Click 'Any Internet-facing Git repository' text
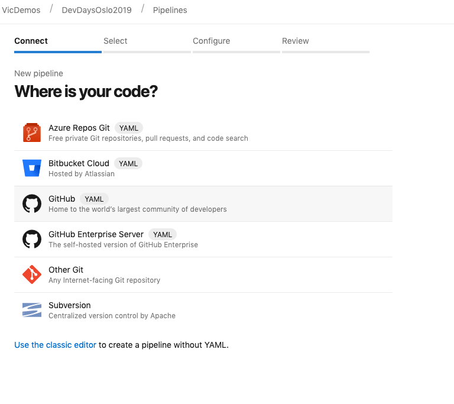The width and height of the screenshot is (454, 404). coord(104,280)
